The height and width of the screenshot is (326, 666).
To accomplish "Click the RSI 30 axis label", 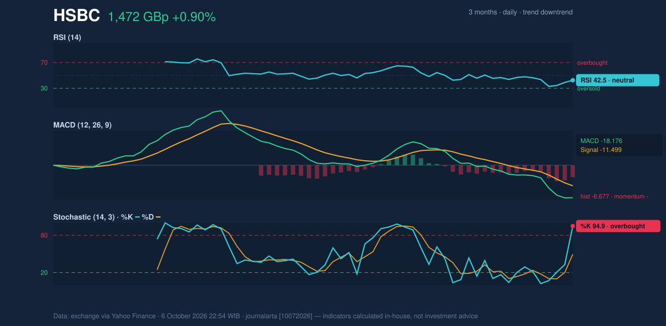I will (x=44, y=88).
